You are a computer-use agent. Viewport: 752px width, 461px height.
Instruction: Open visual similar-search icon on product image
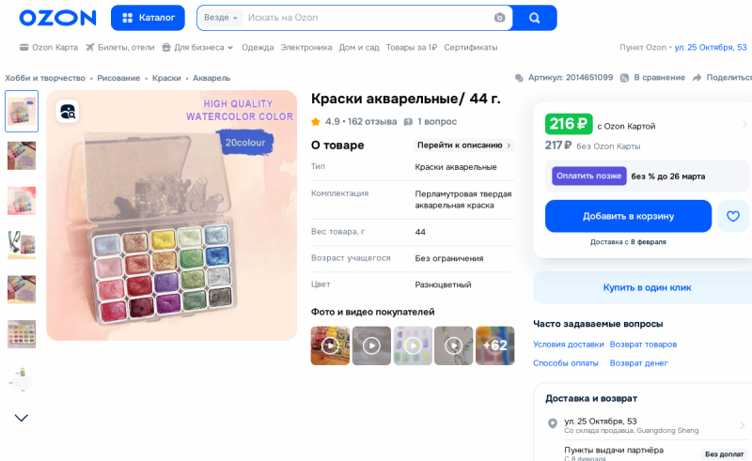(x=68, y=112)
